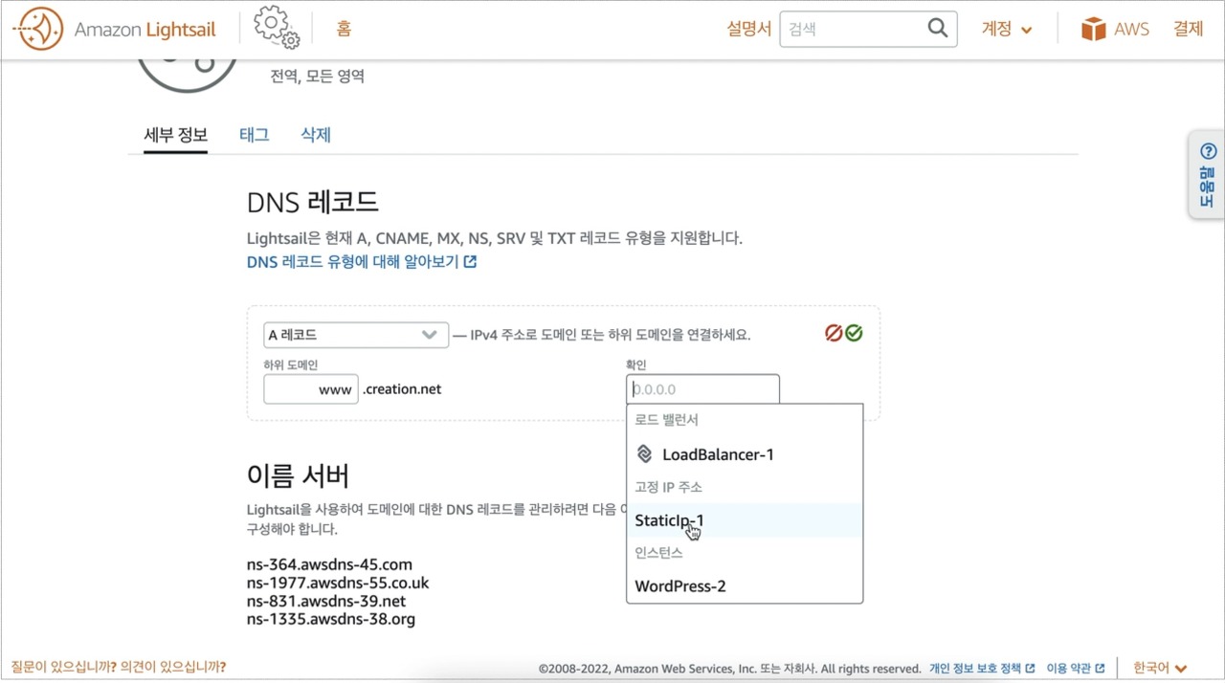Switch to the 삭제 tab
This screenshot has width=1225, height=683.
[x=316, y=135]
